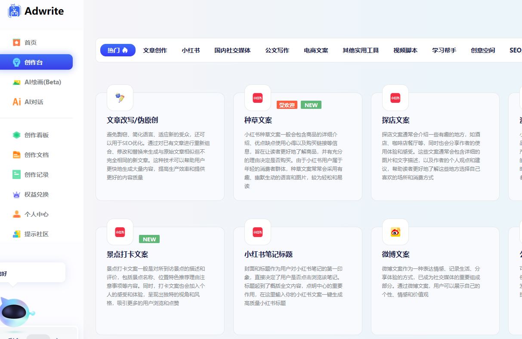Click the 受欢迎 badge on 种草文案

(287, 105)
